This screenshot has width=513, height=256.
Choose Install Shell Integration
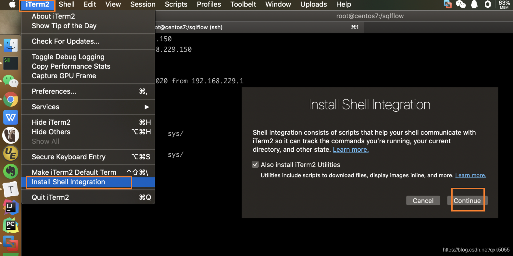click(88, 182)
